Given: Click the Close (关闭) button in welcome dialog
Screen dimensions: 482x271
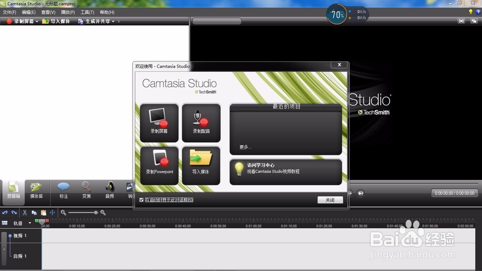Looking at the screenshot, I should click(x=330, y=200).
